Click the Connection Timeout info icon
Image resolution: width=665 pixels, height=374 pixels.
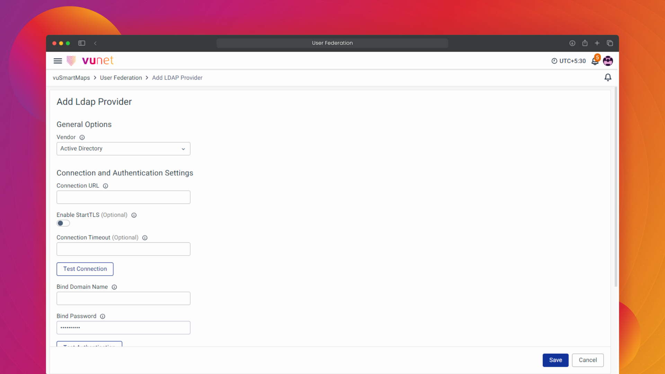click(x=145, y=238)
